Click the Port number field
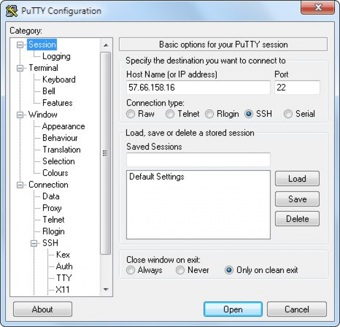340x327 pixels. tap(297, 88)
